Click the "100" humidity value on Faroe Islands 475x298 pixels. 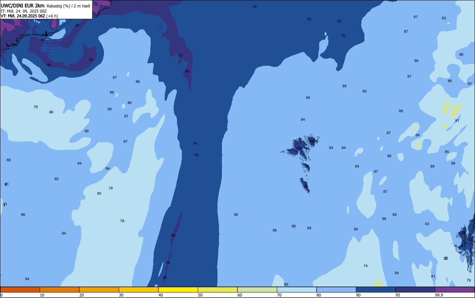tap(299, 149)
